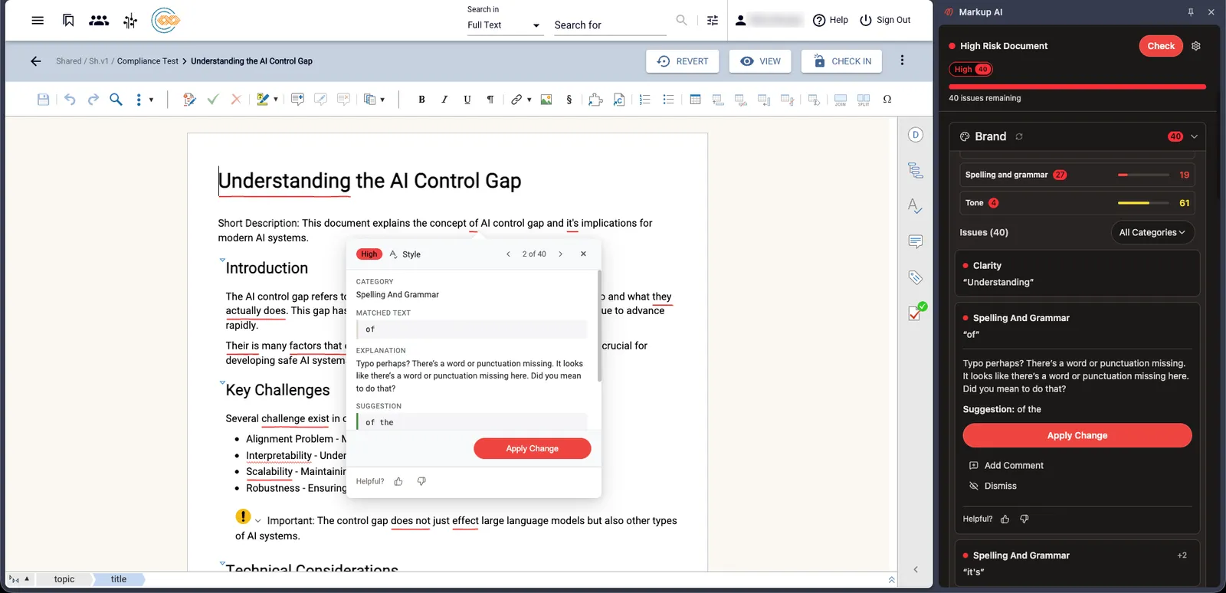Open the All Categories dropdown
The width and height of the screenshot is (1226, 593).
point(1152,232)
